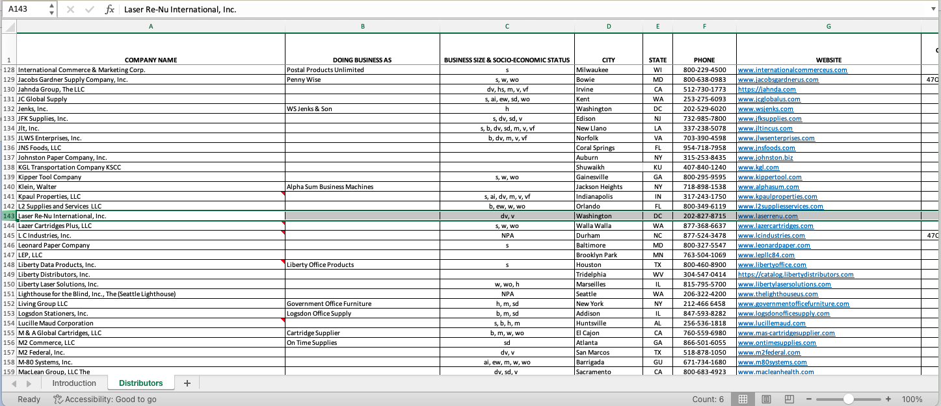The width and height of the screenshot is (941, 406).
Task: Adjust the zoom slider handle
Action: (849, 400)
